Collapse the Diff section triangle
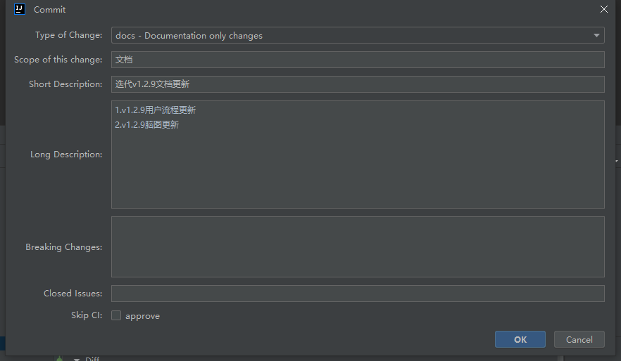621x361 pixels. tap(77, 359)
